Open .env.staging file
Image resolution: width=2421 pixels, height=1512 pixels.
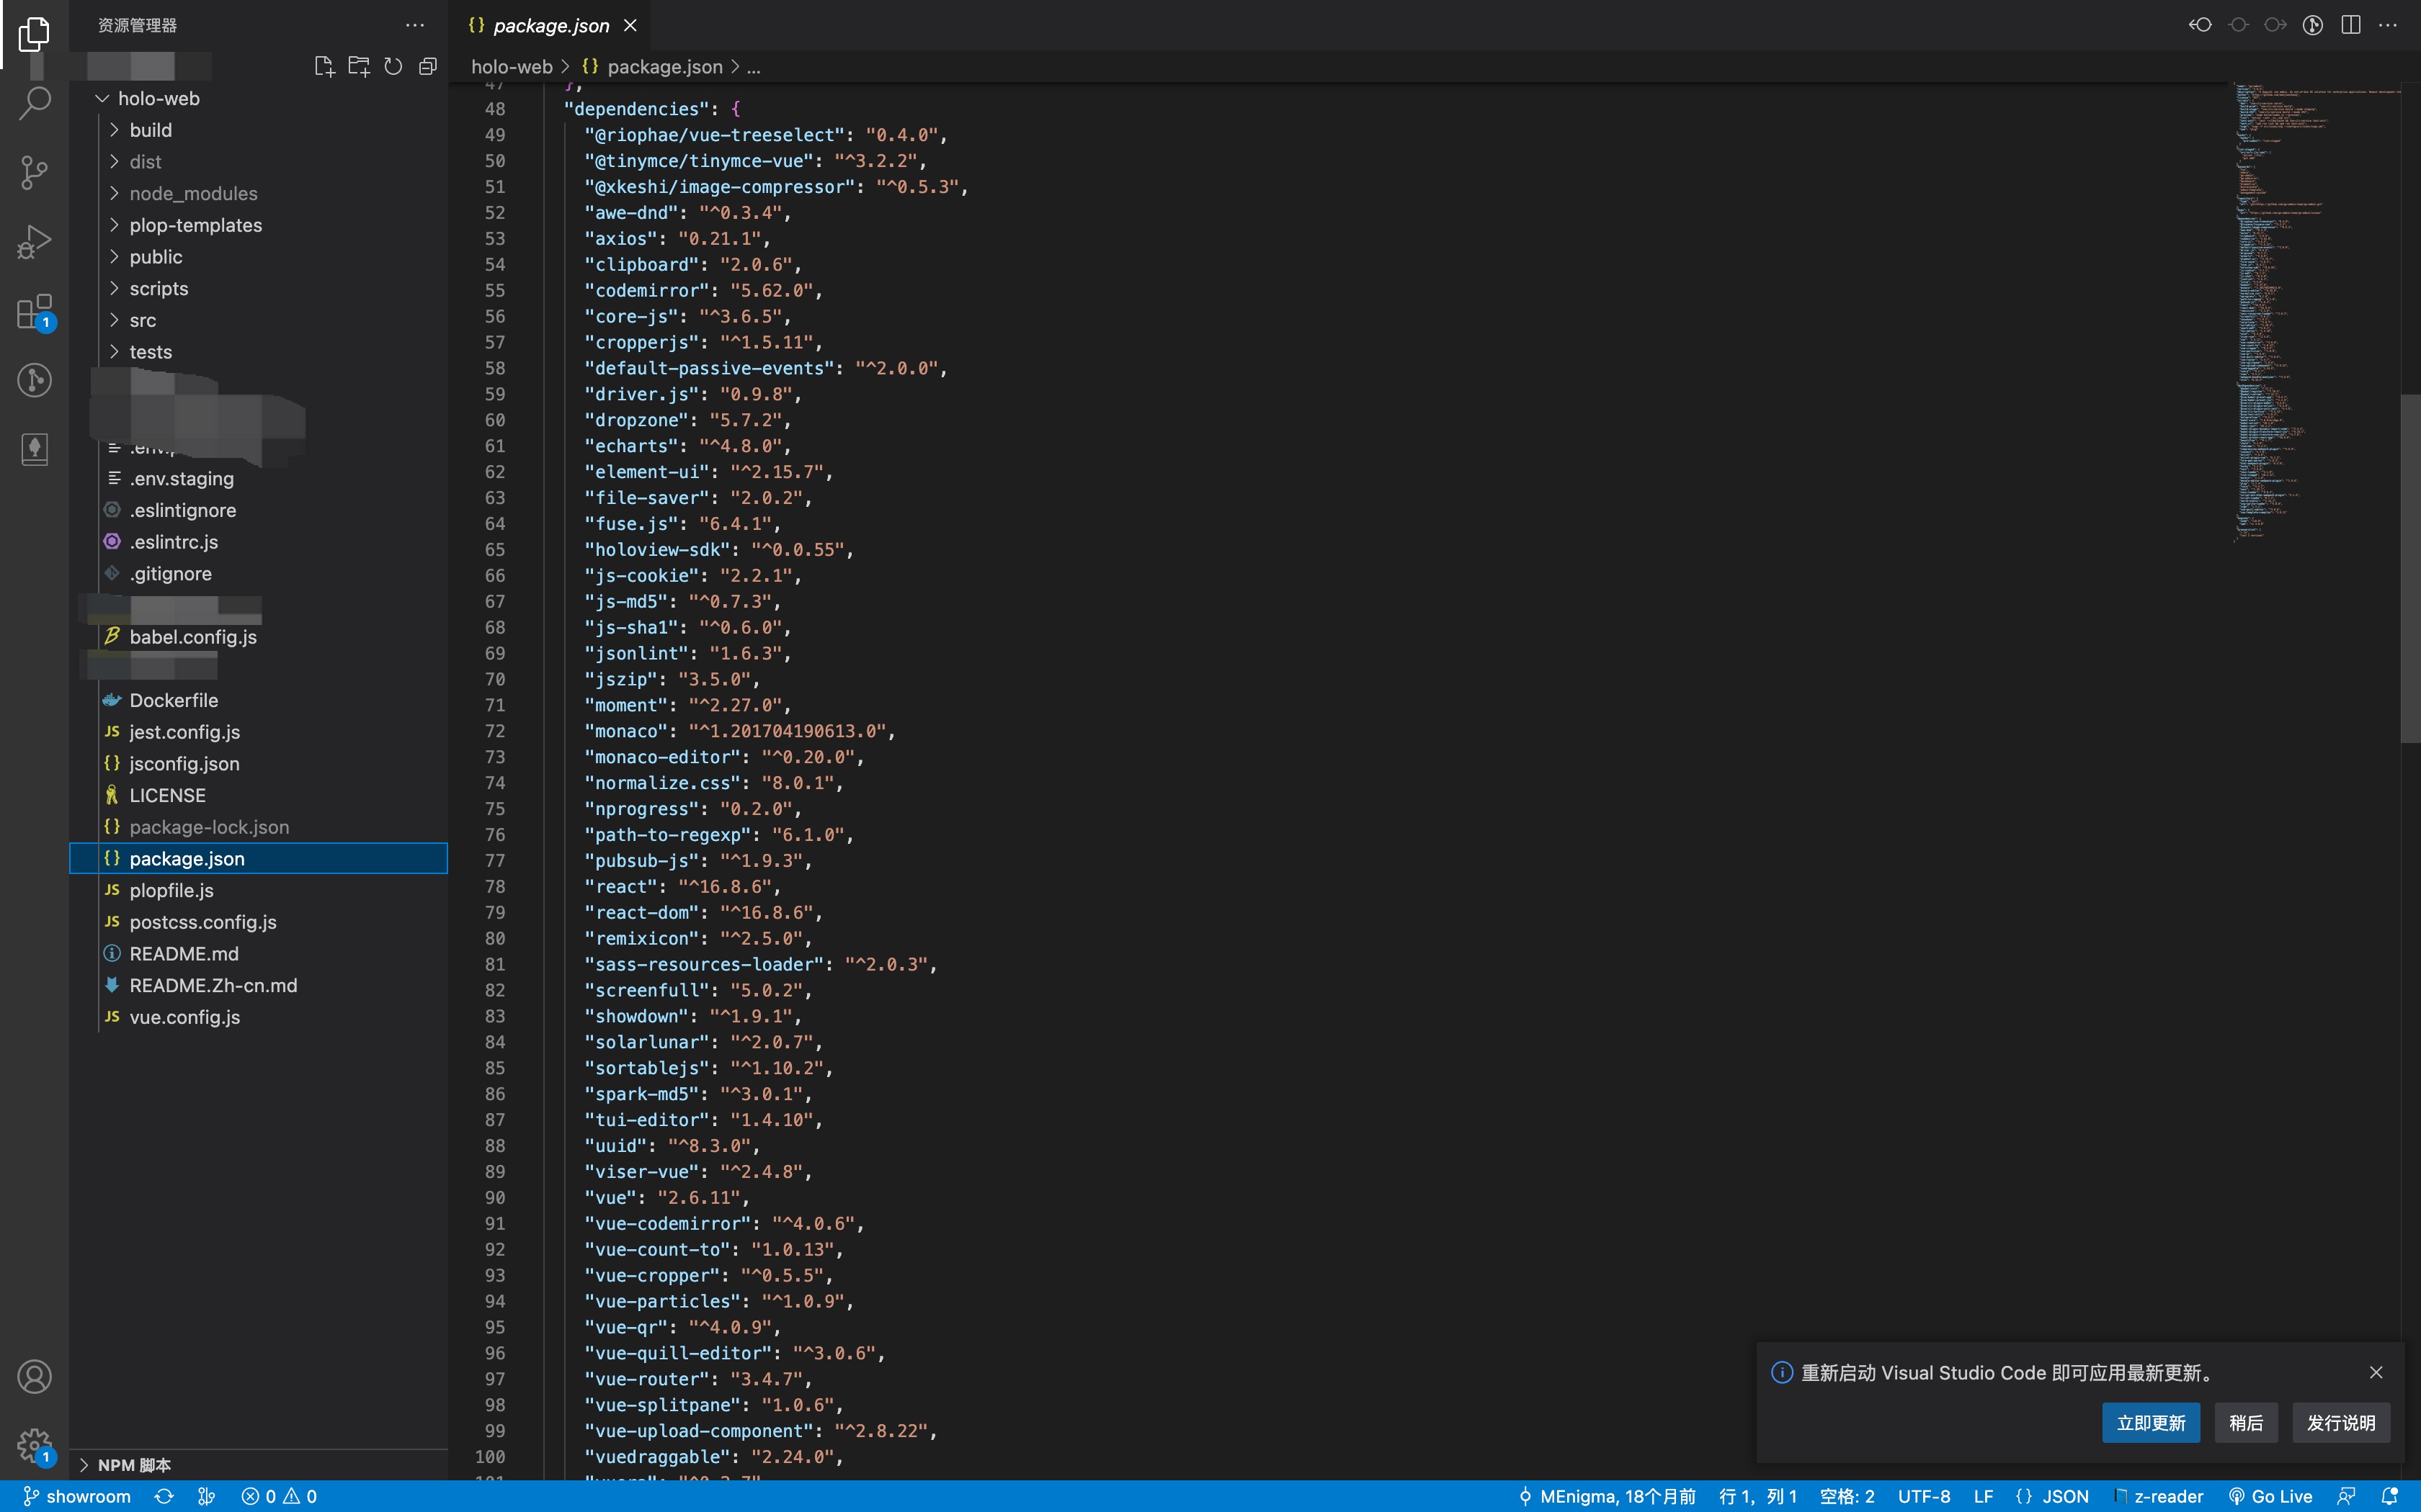click(259, 478)
